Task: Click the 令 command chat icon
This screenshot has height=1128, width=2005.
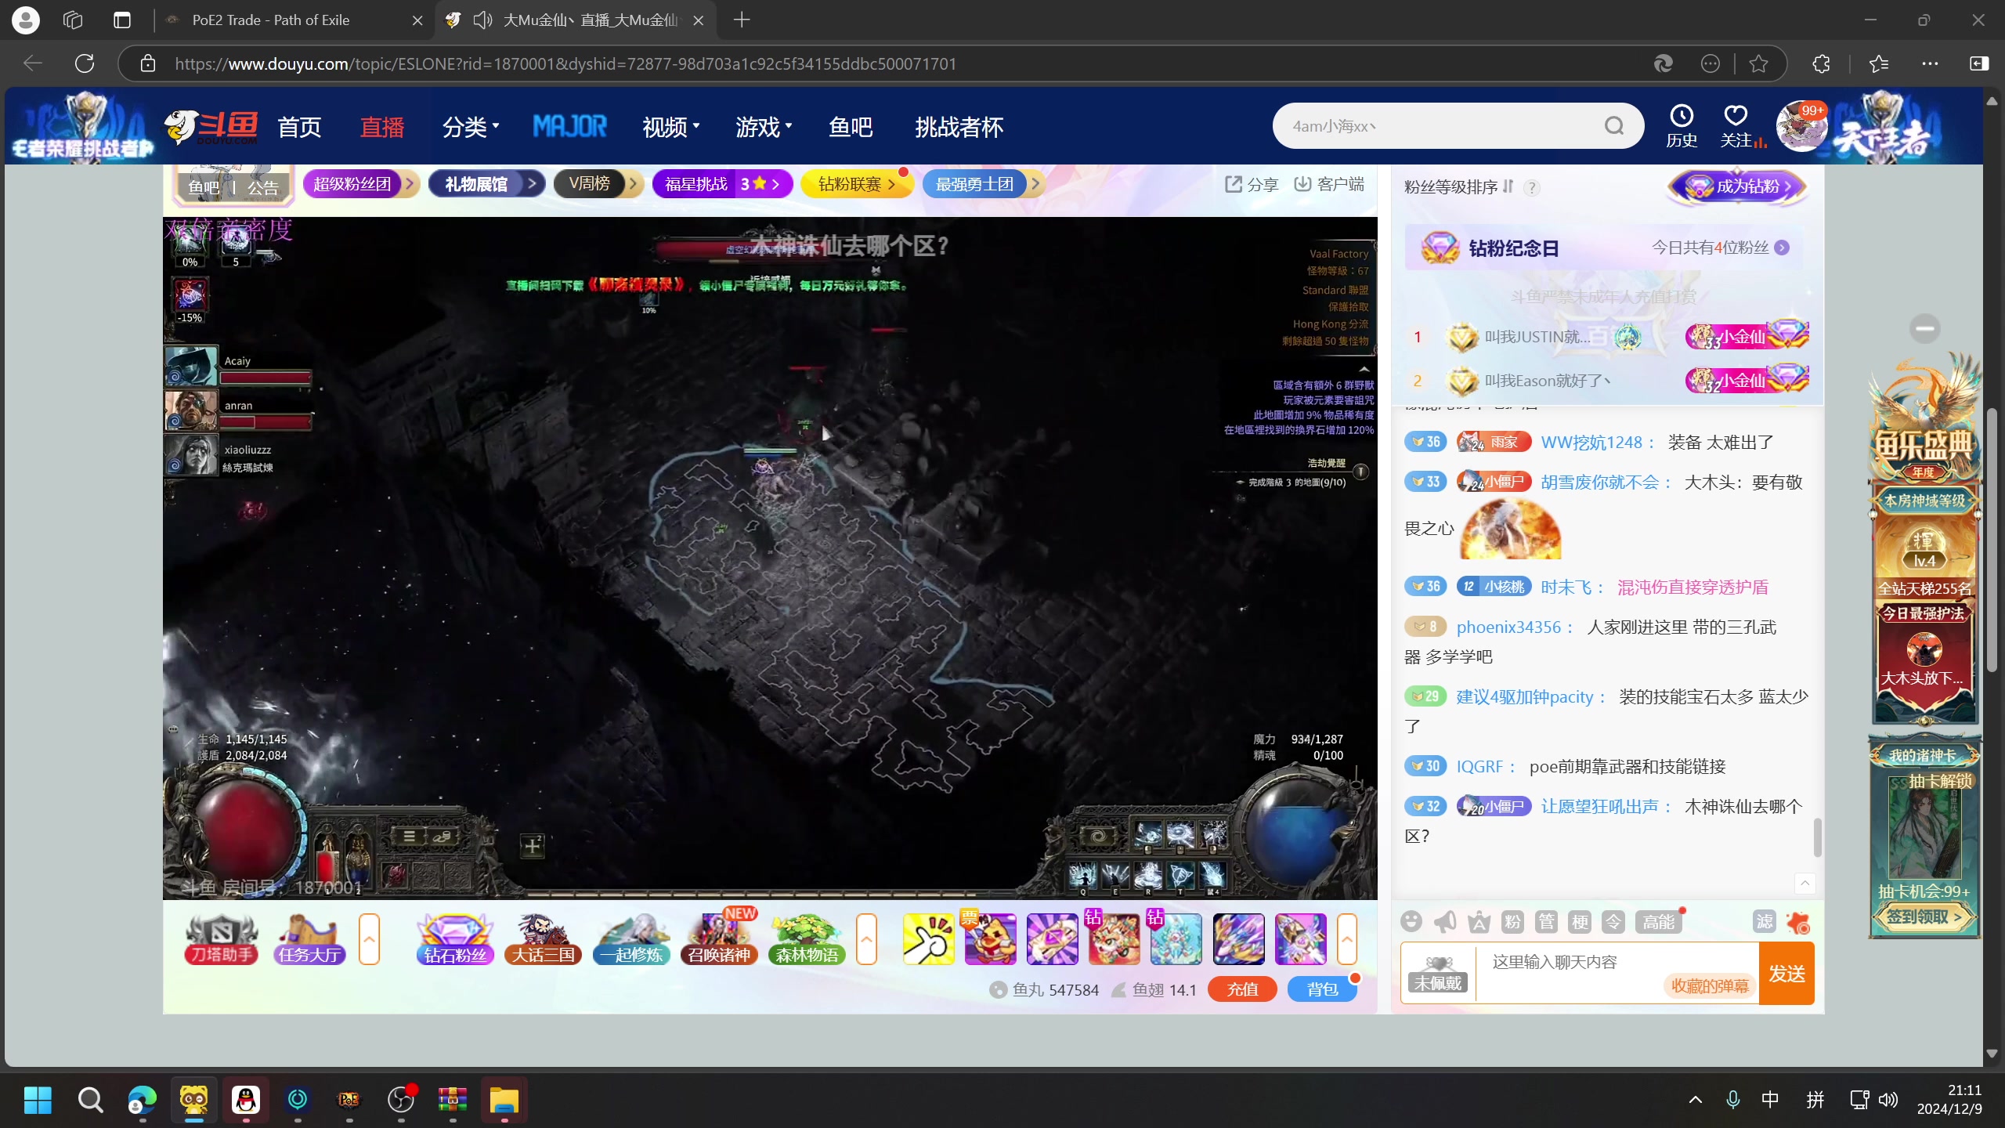Action: click(x=1614, y=922)
